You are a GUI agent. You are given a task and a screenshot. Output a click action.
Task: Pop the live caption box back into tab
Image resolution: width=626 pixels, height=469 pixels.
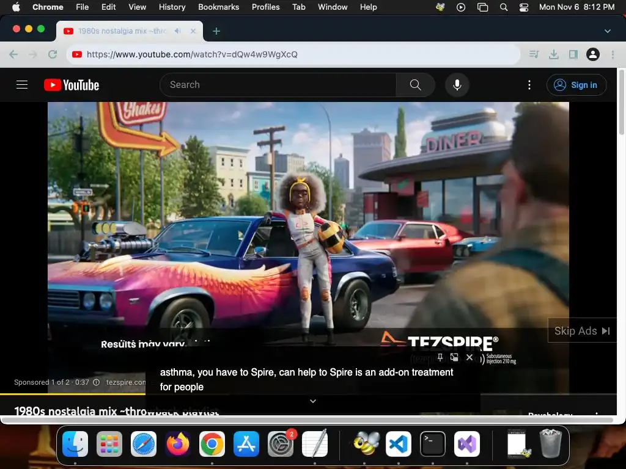(x=454, y=357)
